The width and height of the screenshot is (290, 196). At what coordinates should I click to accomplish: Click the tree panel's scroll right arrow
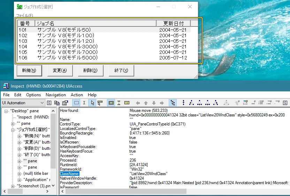[47, 191]
